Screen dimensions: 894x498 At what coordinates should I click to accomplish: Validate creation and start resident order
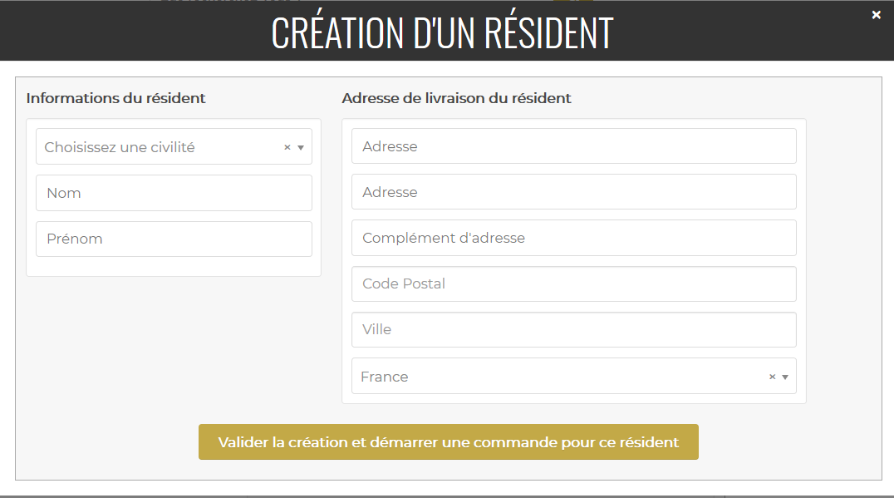point(448,442)
